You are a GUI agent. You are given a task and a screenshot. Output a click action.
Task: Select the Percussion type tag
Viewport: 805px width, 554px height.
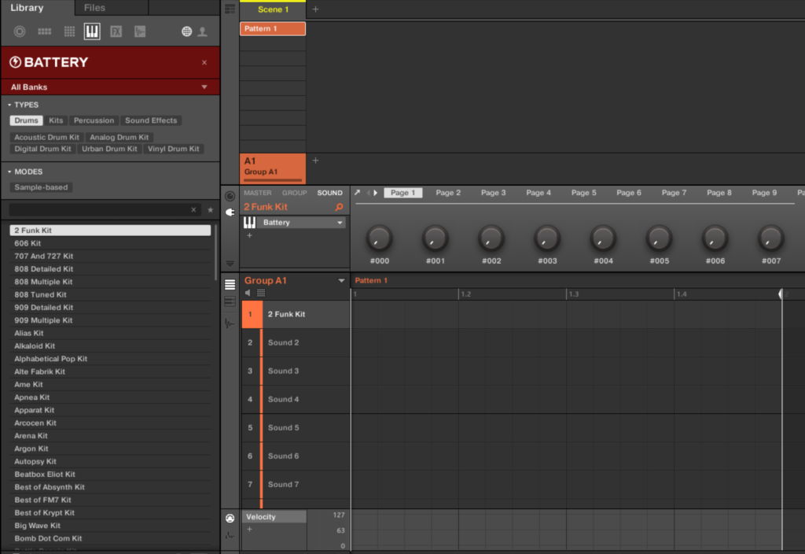[x=94, y=120]
